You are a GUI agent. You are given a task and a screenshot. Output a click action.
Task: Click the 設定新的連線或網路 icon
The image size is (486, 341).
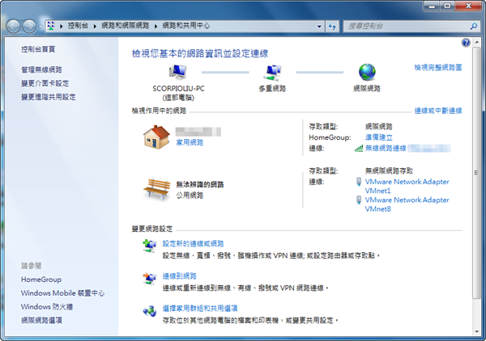pyautogui.click(x=149, y=246)
